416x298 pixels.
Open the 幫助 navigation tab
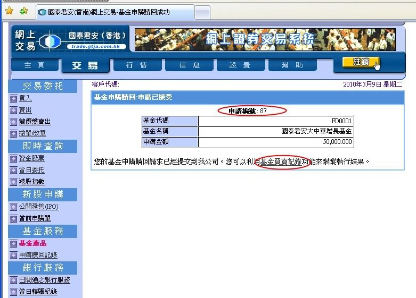pyautogui.click(x=292, y=65)
